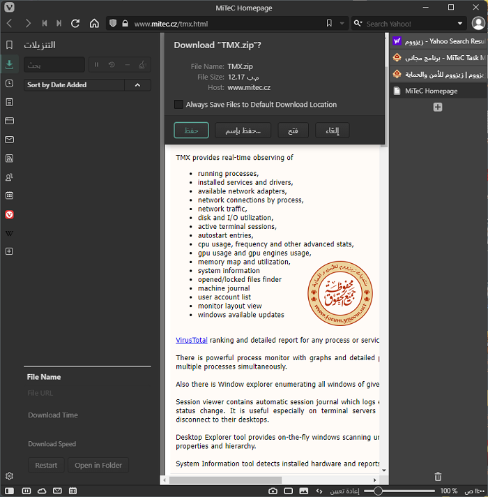The height and width of the screenshot is (497, 488).
Task: Enable Always Save Files to Default Location
Action: pos(178,104)
